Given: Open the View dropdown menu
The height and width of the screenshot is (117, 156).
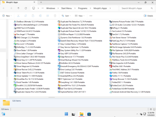Looking at the screenshot, I should (x=80, y=16).
